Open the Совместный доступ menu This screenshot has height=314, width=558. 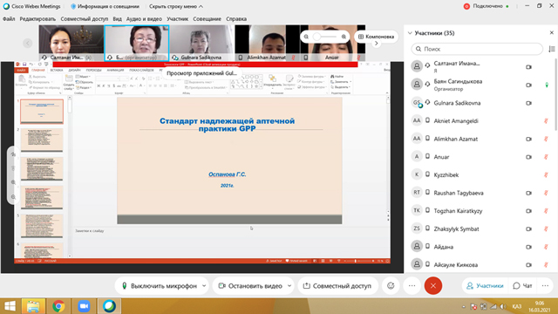pyautogui.click(x=84, y=19)
